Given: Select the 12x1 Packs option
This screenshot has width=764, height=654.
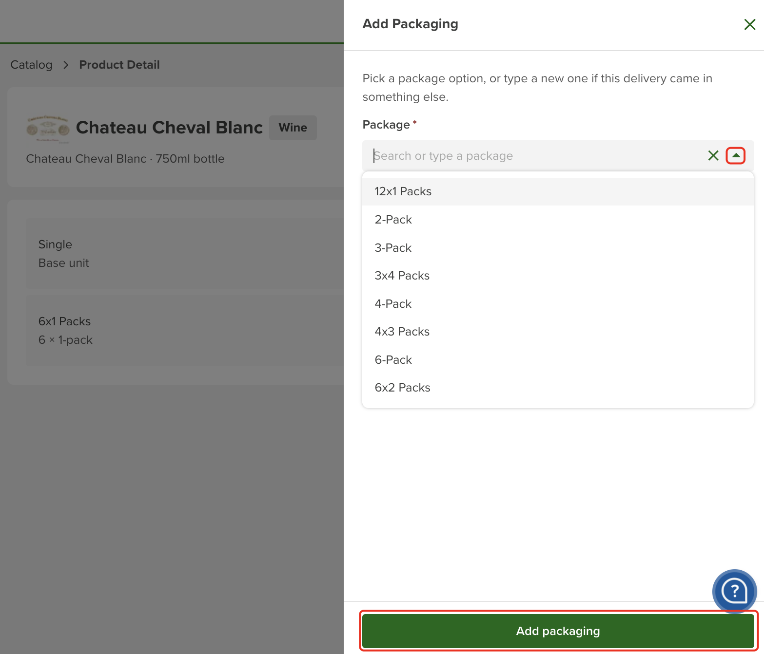Looking at the screenshot, I should [x=558, y=191].
